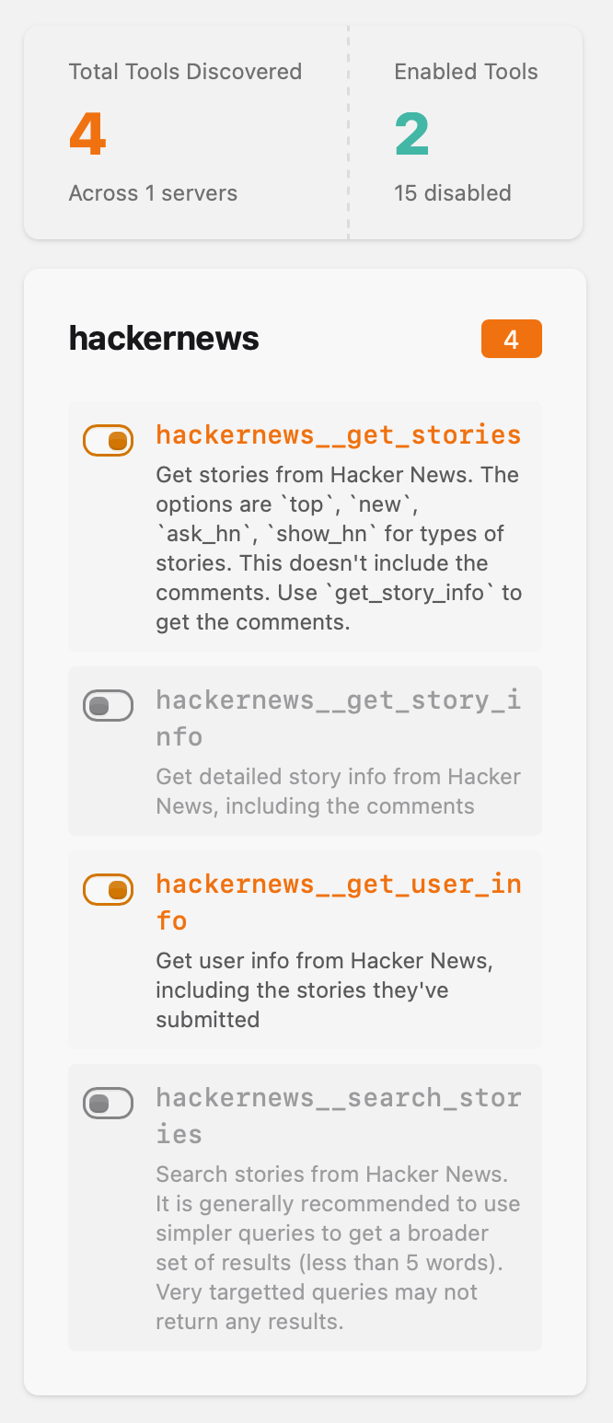Screen dimensions: 613x1423
Task: Disable the hackernews__get_stories tool toggle
Action: click(109, 441)
